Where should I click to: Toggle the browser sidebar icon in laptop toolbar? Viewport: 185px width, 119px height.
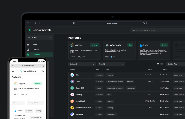28,23
